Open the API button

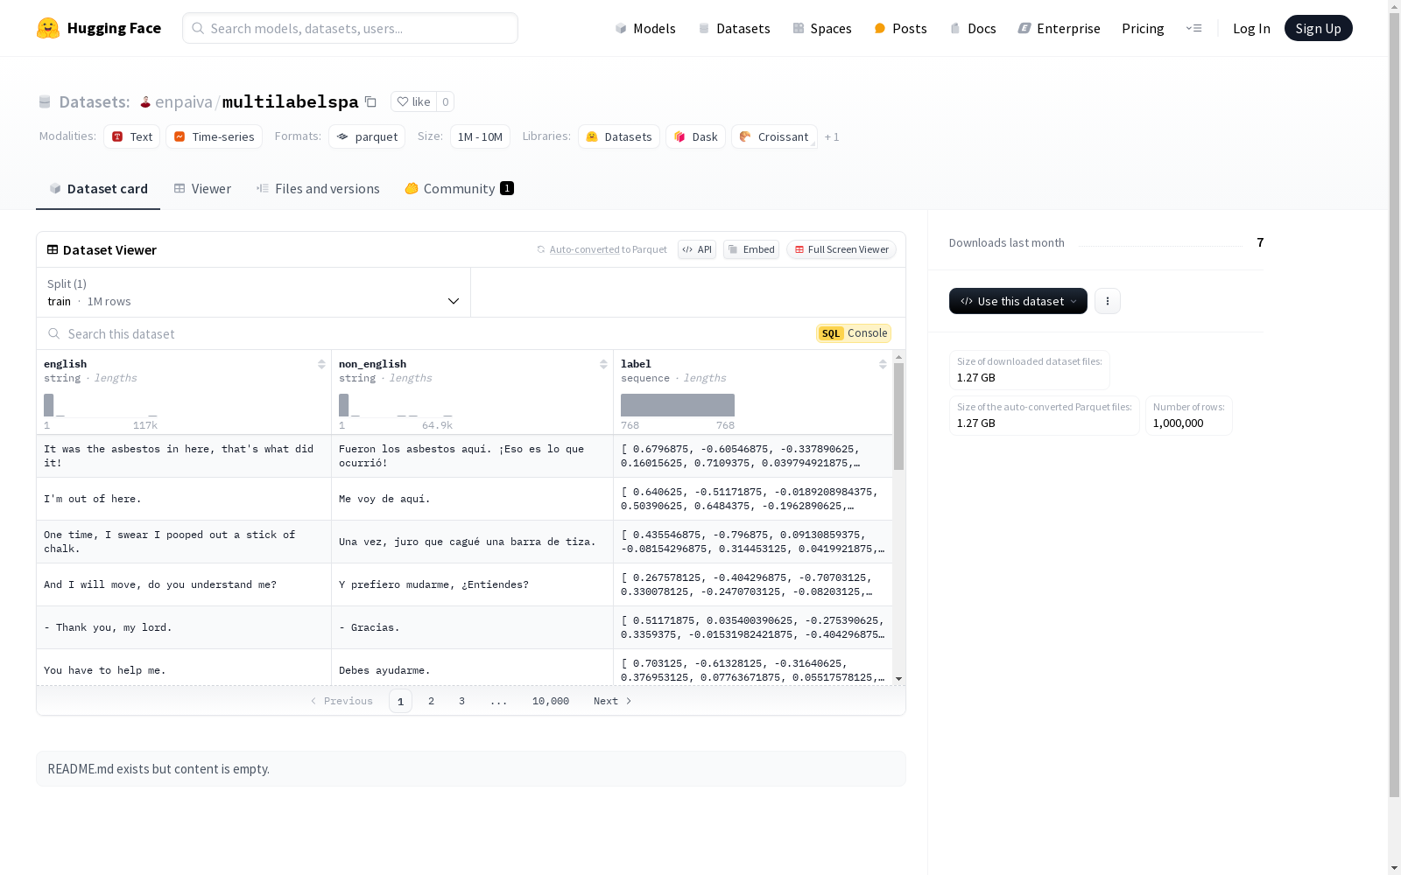click(x=697, y=249)
